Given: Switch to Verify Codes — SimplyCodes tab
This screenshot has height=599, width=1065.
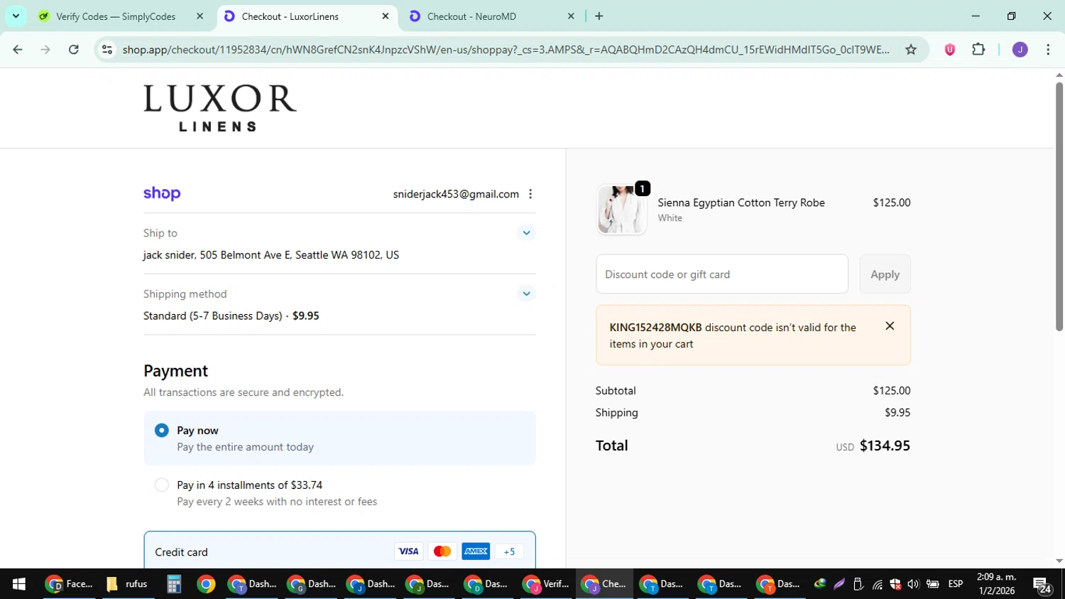Looking at the screenshot, I should (x=116, y=16).
